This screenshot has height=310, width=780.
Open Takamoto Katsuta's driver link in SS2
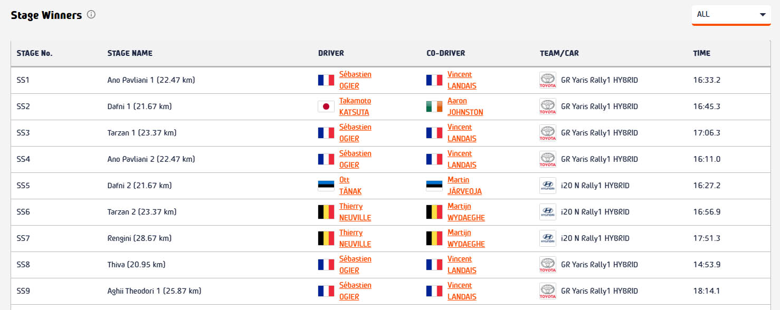(355, 106)
